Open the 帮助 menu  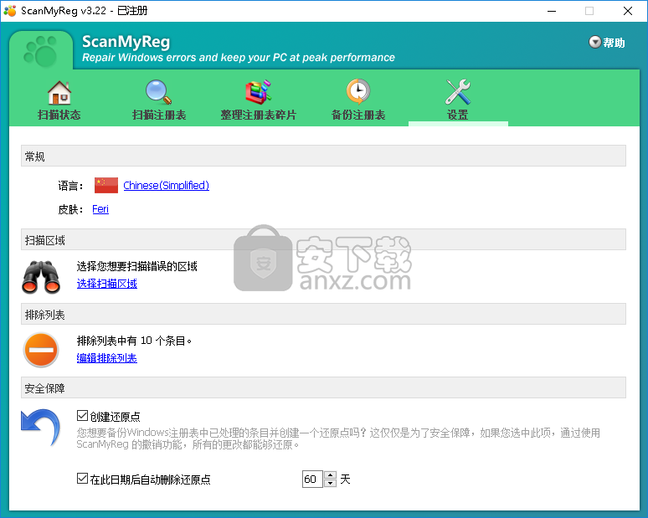[614, 43]
